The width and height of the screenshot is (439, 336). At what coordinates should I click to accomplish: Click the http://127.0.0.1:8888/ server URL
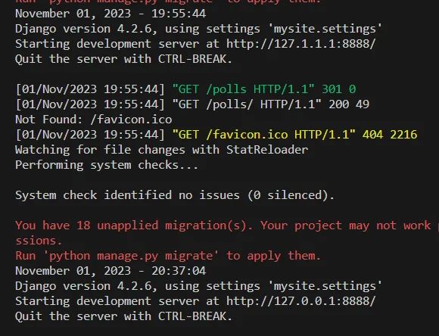pos(301,301)
